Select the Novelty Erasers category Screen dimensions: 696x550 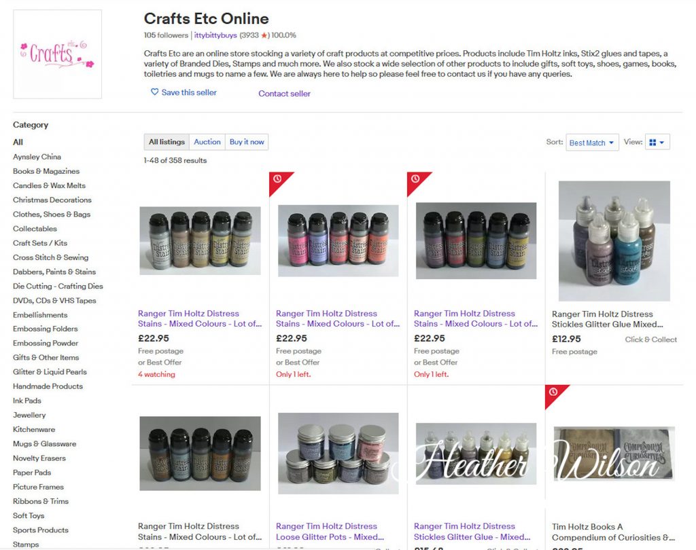(x=39, y=458)
